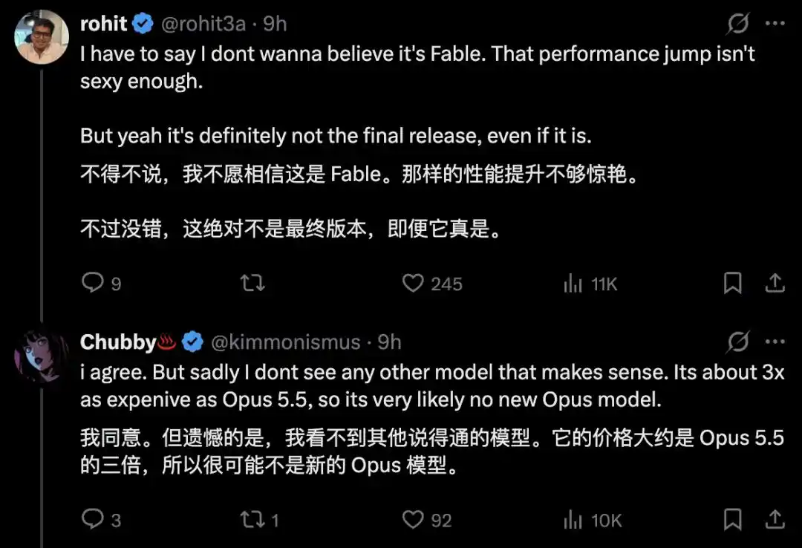Visit the @kimmonismus handle link
The height and width of the screenshot is (548, 802).
(285, 342)
